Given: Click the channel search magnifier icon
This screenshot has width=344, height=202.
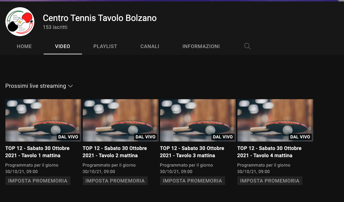Looking at the screenshot, I should click(x=247, y=46).
